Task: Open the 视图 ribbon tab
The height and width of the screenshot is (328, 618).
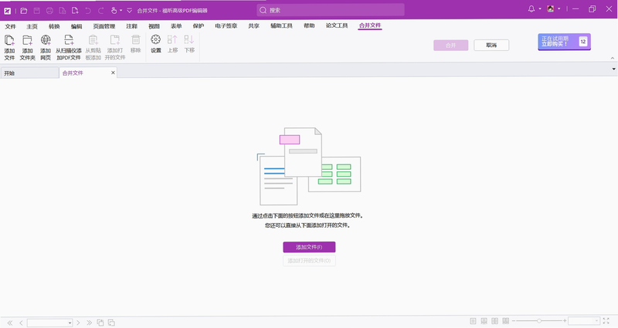Action: 154,26
